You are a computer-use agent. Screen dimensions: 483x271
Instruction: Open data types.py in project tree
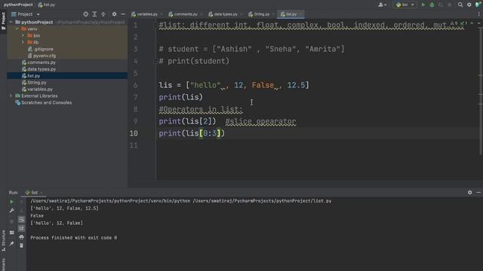point(42,69)
